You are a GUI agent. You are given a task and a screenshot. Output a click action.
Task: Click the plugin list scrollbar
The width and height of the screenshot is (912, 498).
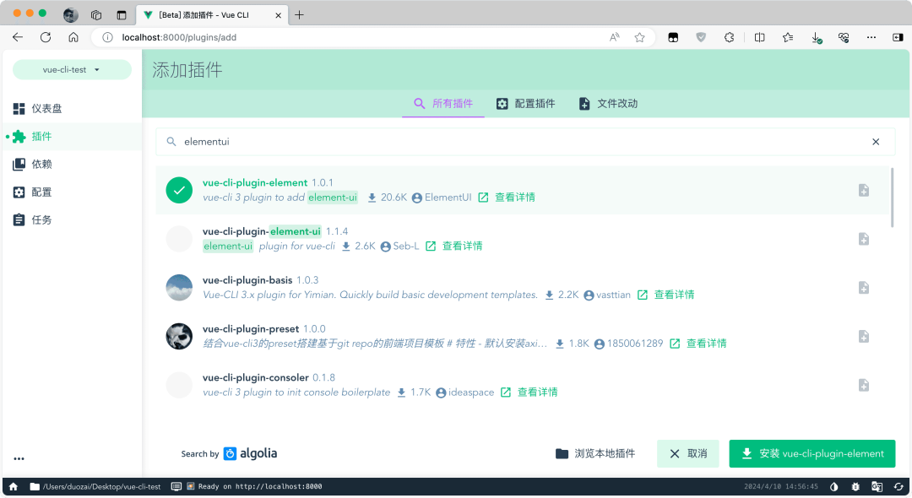click(893, 198)
